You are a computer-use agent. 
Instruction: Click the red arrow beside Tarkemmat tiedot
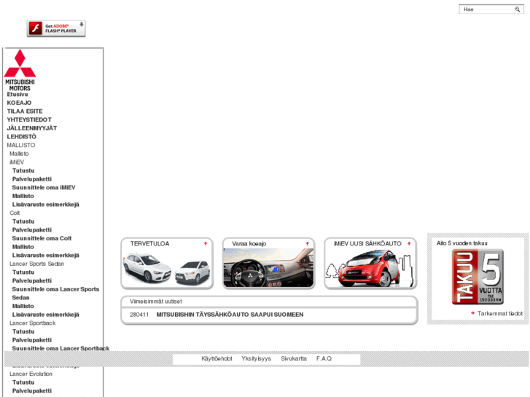pos(473,313)
